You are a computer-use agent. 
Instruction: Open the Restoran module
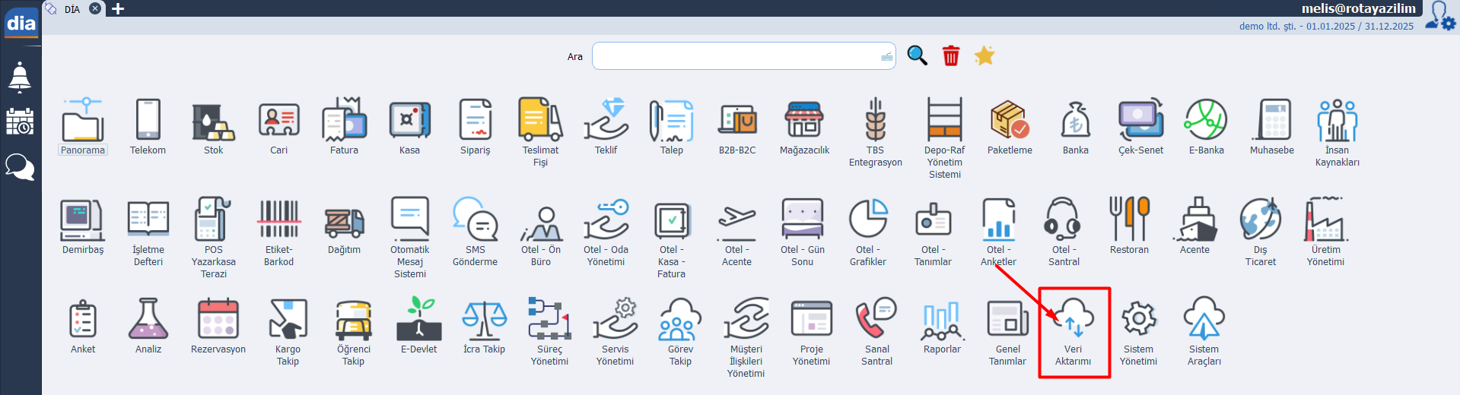tap(1129, 221)
